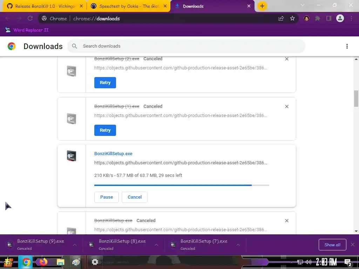Close the Release BonziKill 1.0 tab
359x269 pixels.
point(81,6)
